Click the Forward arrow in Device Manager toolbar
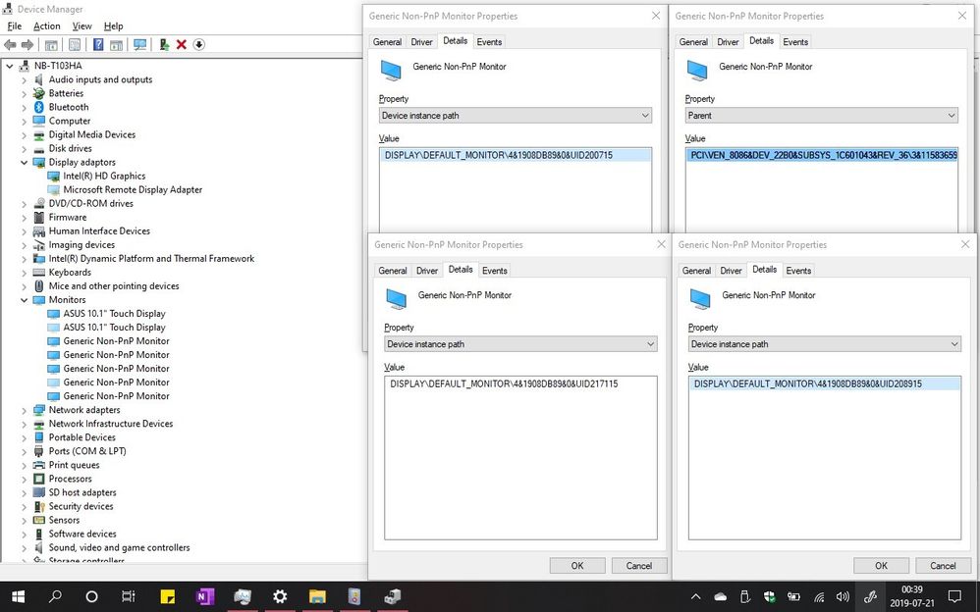 coord(27,44)
